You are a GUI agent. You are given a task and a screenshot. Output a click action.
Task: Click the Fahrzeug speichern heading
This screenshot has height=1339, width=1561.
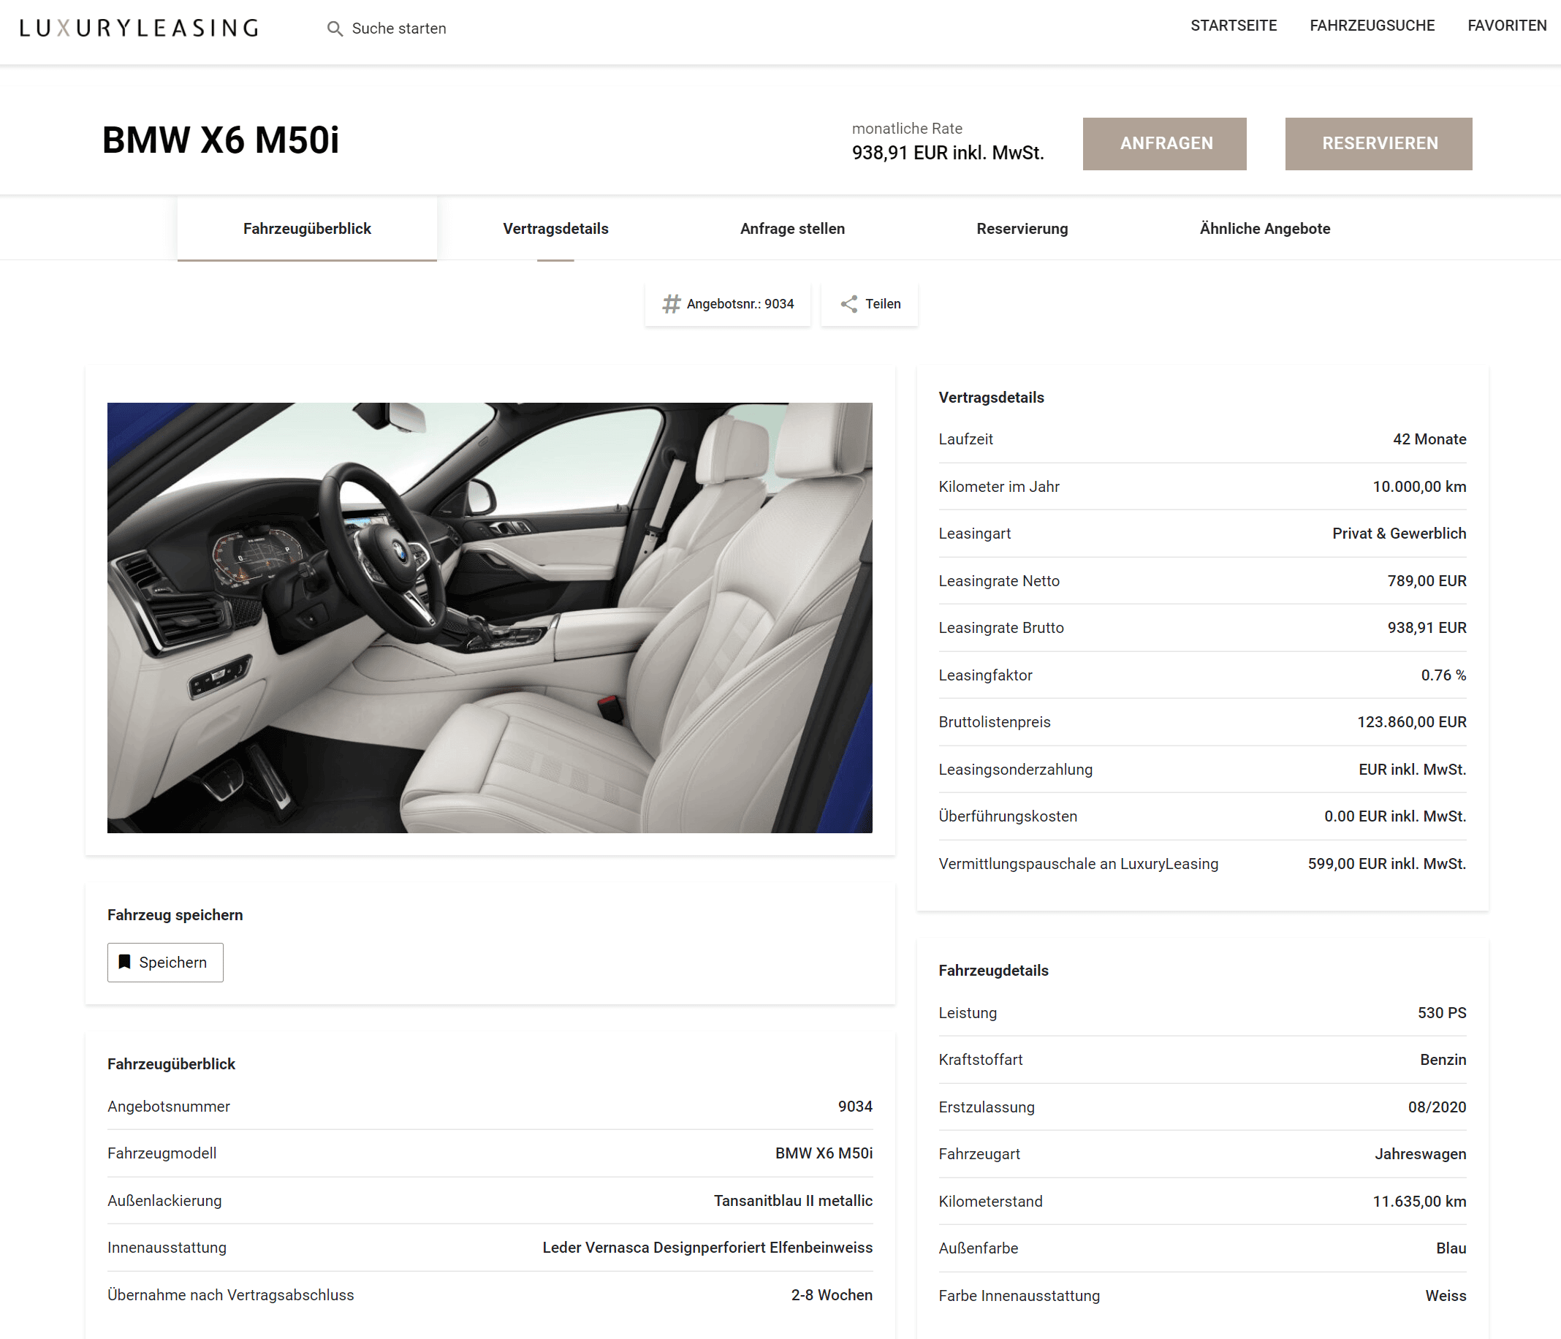[175, 915]
